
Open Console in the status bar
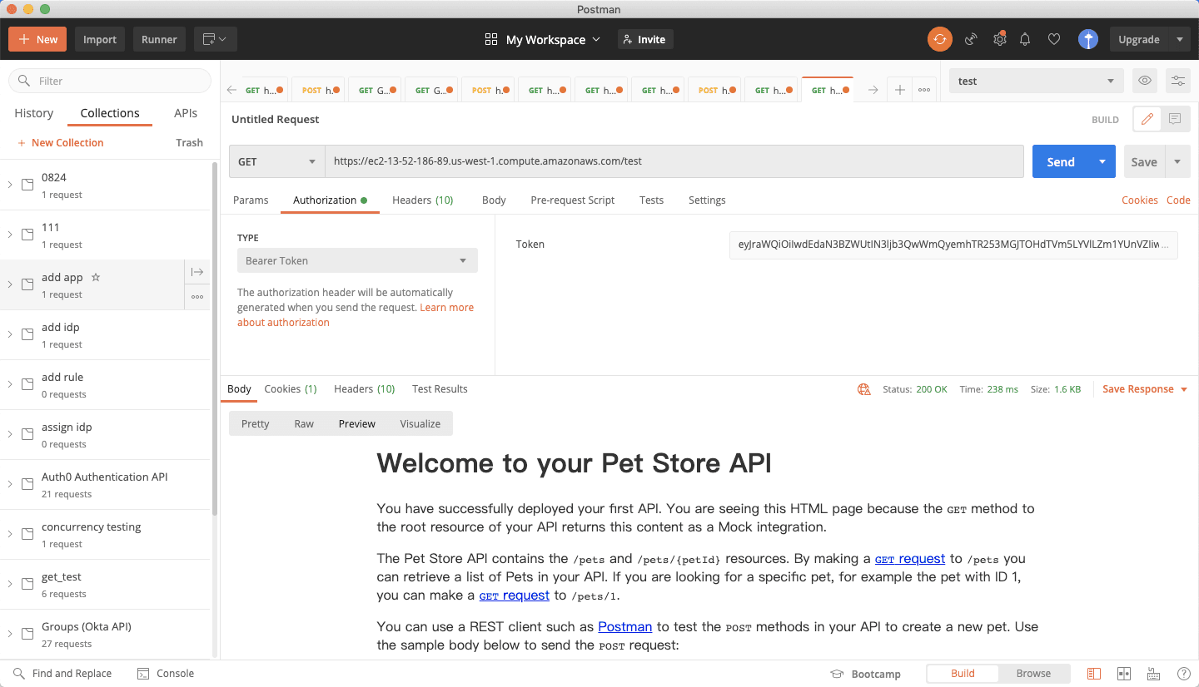click(x=166, y=674)
